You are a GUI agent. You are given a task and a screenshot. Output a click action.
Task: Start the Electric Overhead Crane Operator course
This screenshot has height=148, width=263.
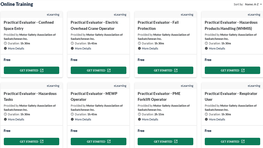pyautogui.click(x=98, y=70)
